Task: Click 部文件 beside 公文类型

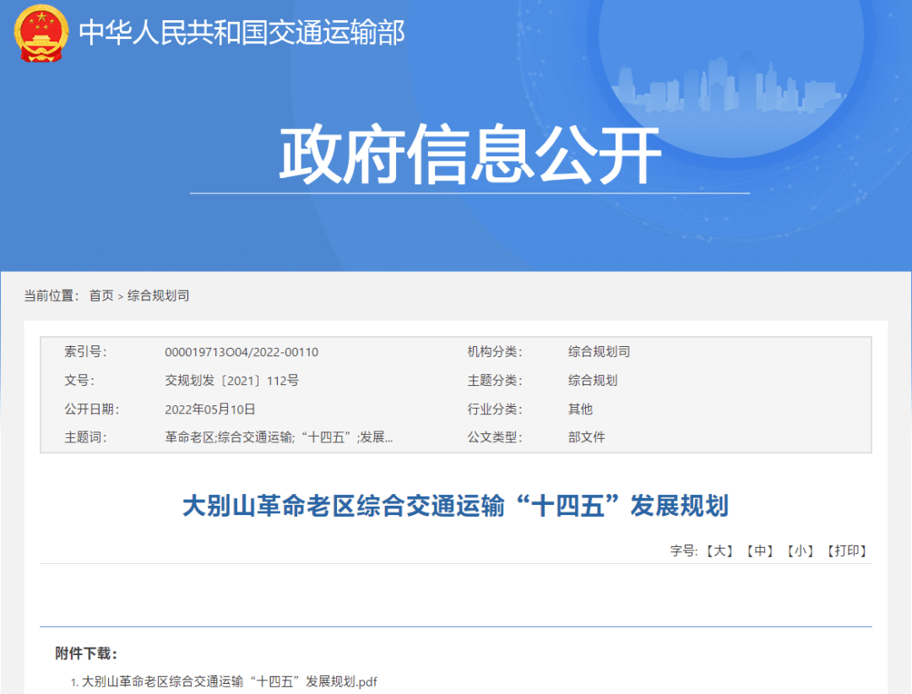Action: click(x=586, y=437)
